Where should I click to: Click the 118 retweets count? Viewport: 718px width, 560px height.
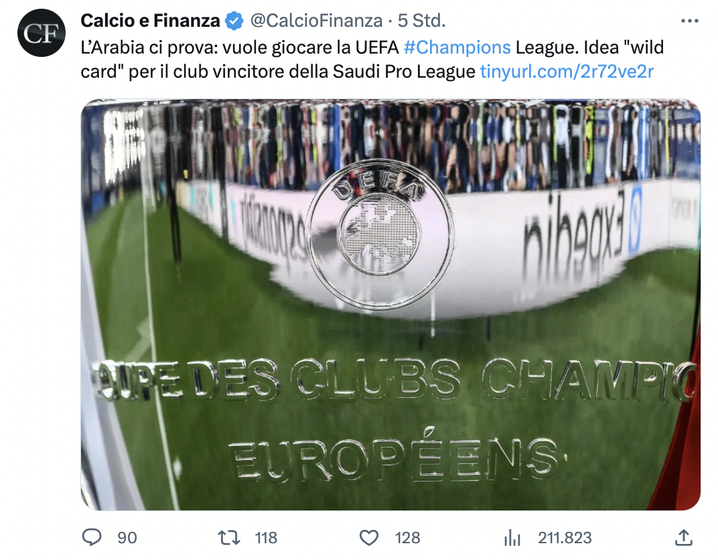pos(266,538)
